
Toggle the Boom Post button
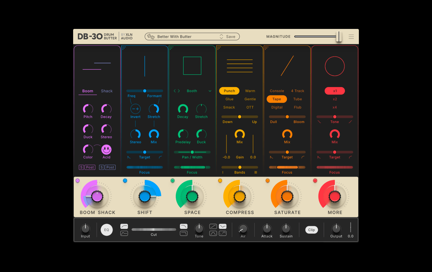(90, 167)
